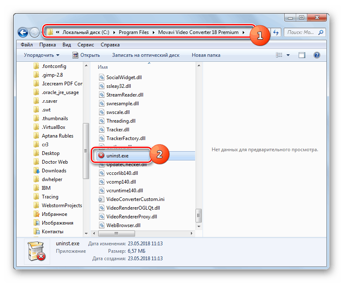Open the Файл menu
The height and width of the screenshot is (283, 343).
[27, 45]
